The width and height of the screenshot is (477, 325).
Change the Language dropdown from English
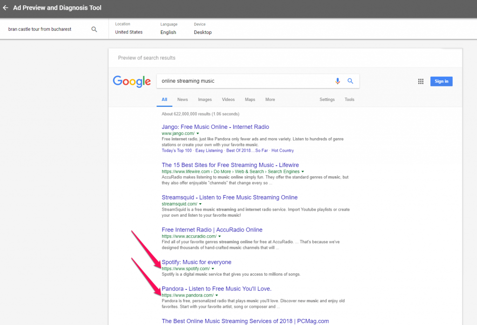168,32
